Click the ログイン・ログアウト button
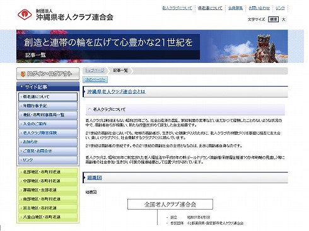Image resolution: width=309 pixels, height=231 pixels. pos(48,74)
